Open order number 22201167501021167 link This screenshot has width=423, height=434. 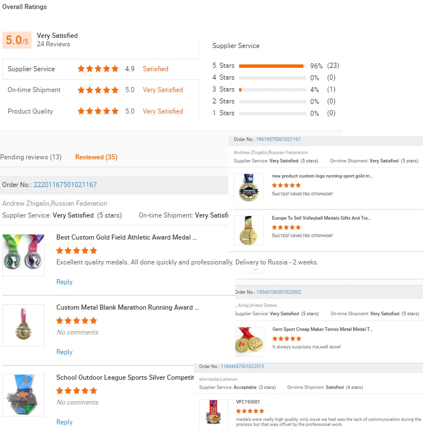click(x=65, y=185)
